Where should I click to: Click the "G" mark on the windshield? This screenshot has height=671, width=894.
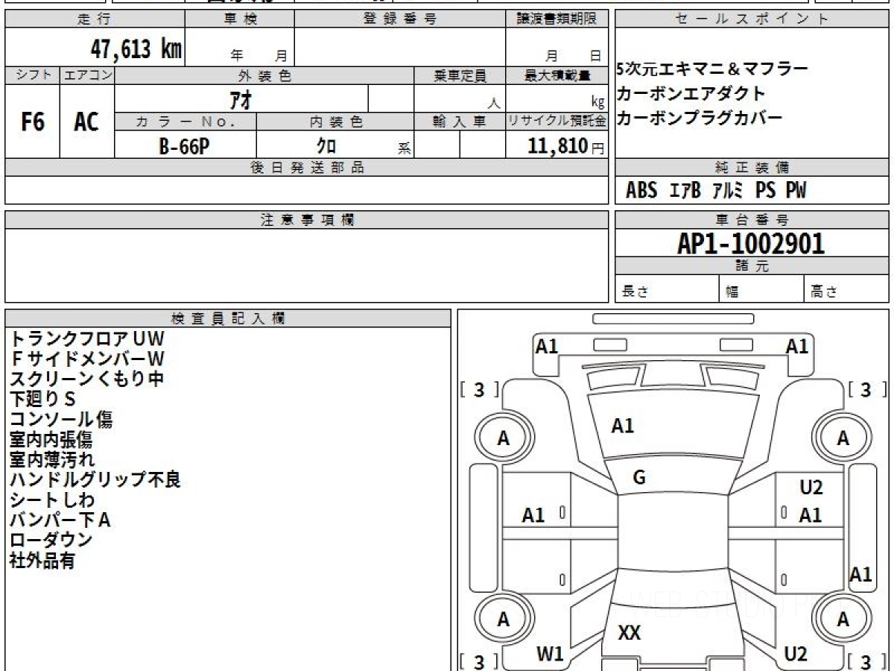tap(639, 478)
